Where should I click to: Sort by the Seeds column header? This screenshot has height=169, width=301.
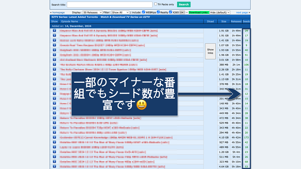pos(246,22)
